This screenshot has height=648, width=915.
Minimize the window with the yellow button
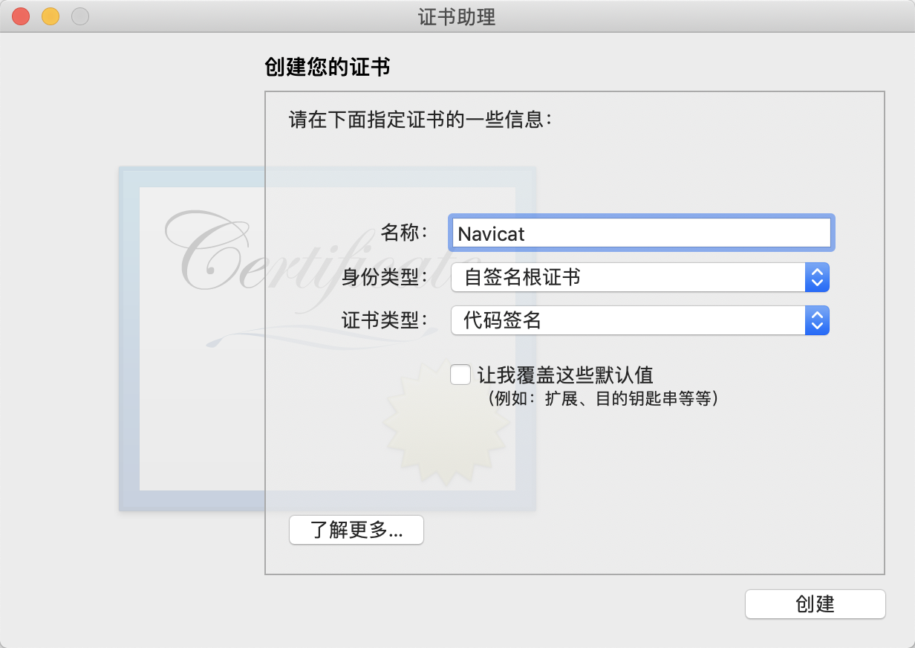point(51,16)
